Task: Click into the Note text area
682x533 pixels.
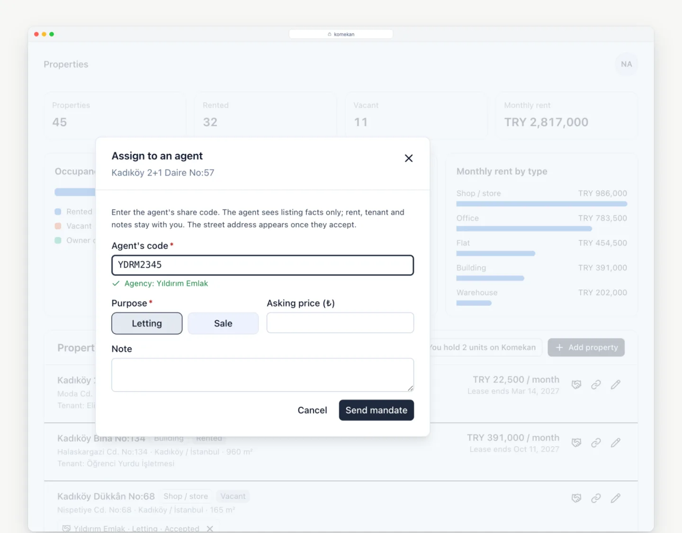Action: (263, 375)
